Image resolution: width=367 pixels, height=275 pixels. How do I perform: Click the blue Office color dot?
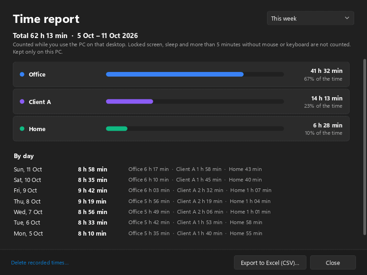(x=22, y=74)
